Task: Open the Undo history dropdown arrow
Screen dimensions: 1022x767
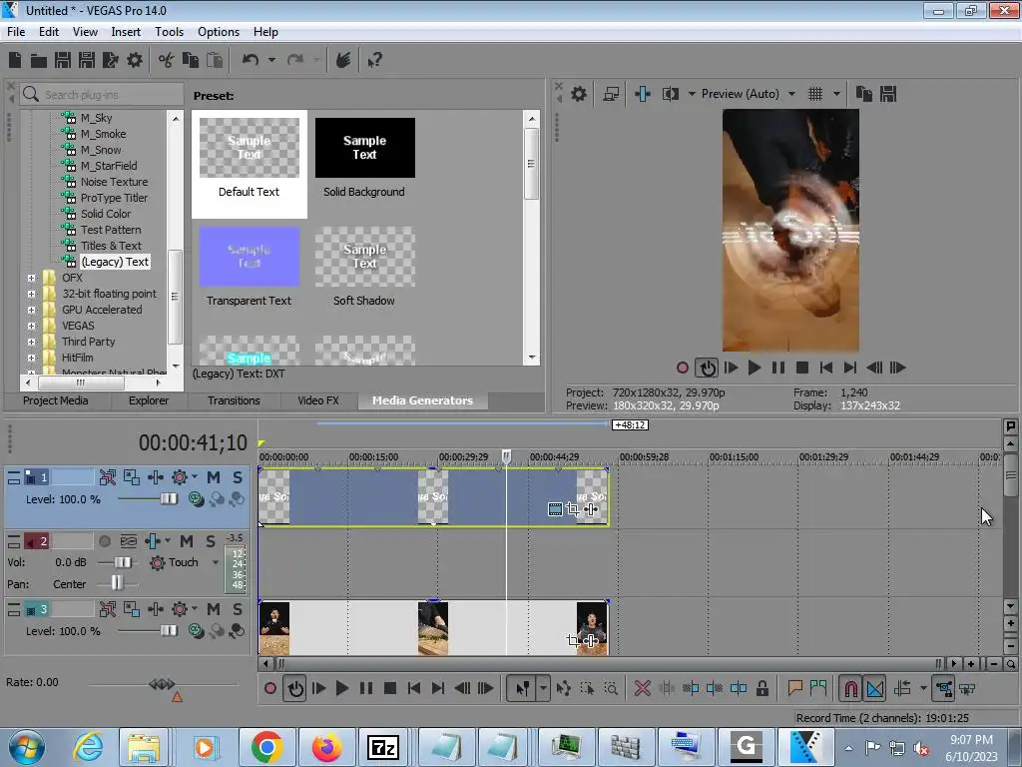Action: (x=271, y=60)
